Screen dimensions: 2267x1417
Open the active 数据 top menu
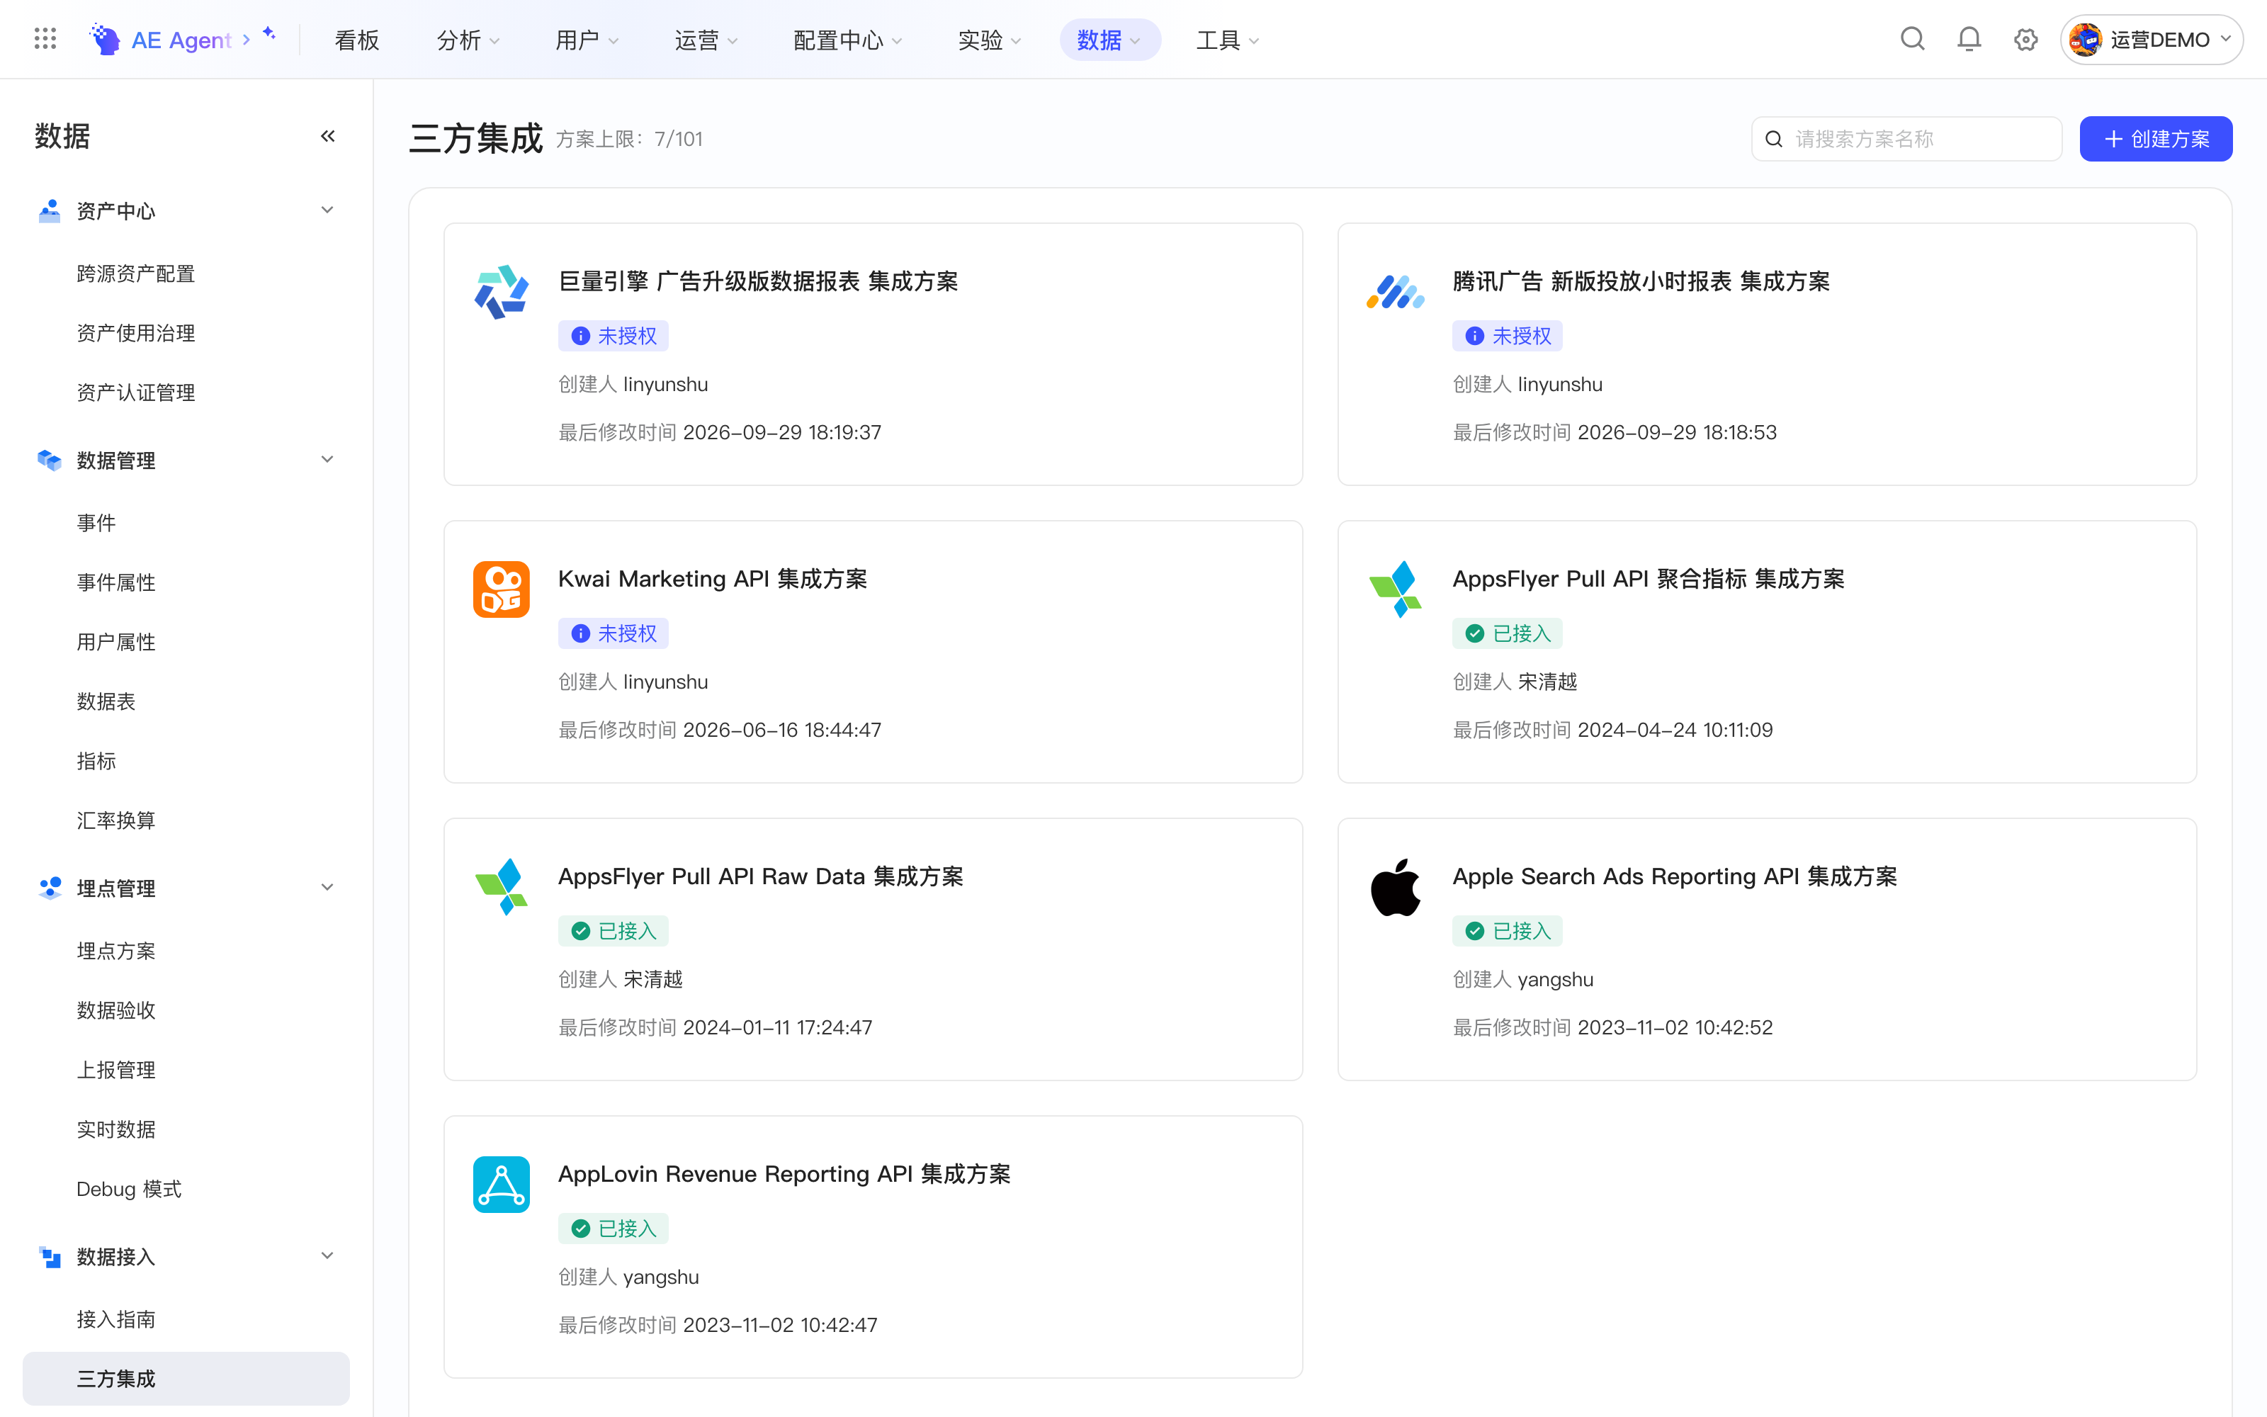(1110, 40)
